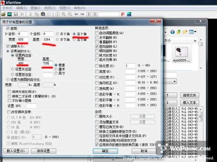
Task: Open image information via the info icon
Action: [57, 14]
